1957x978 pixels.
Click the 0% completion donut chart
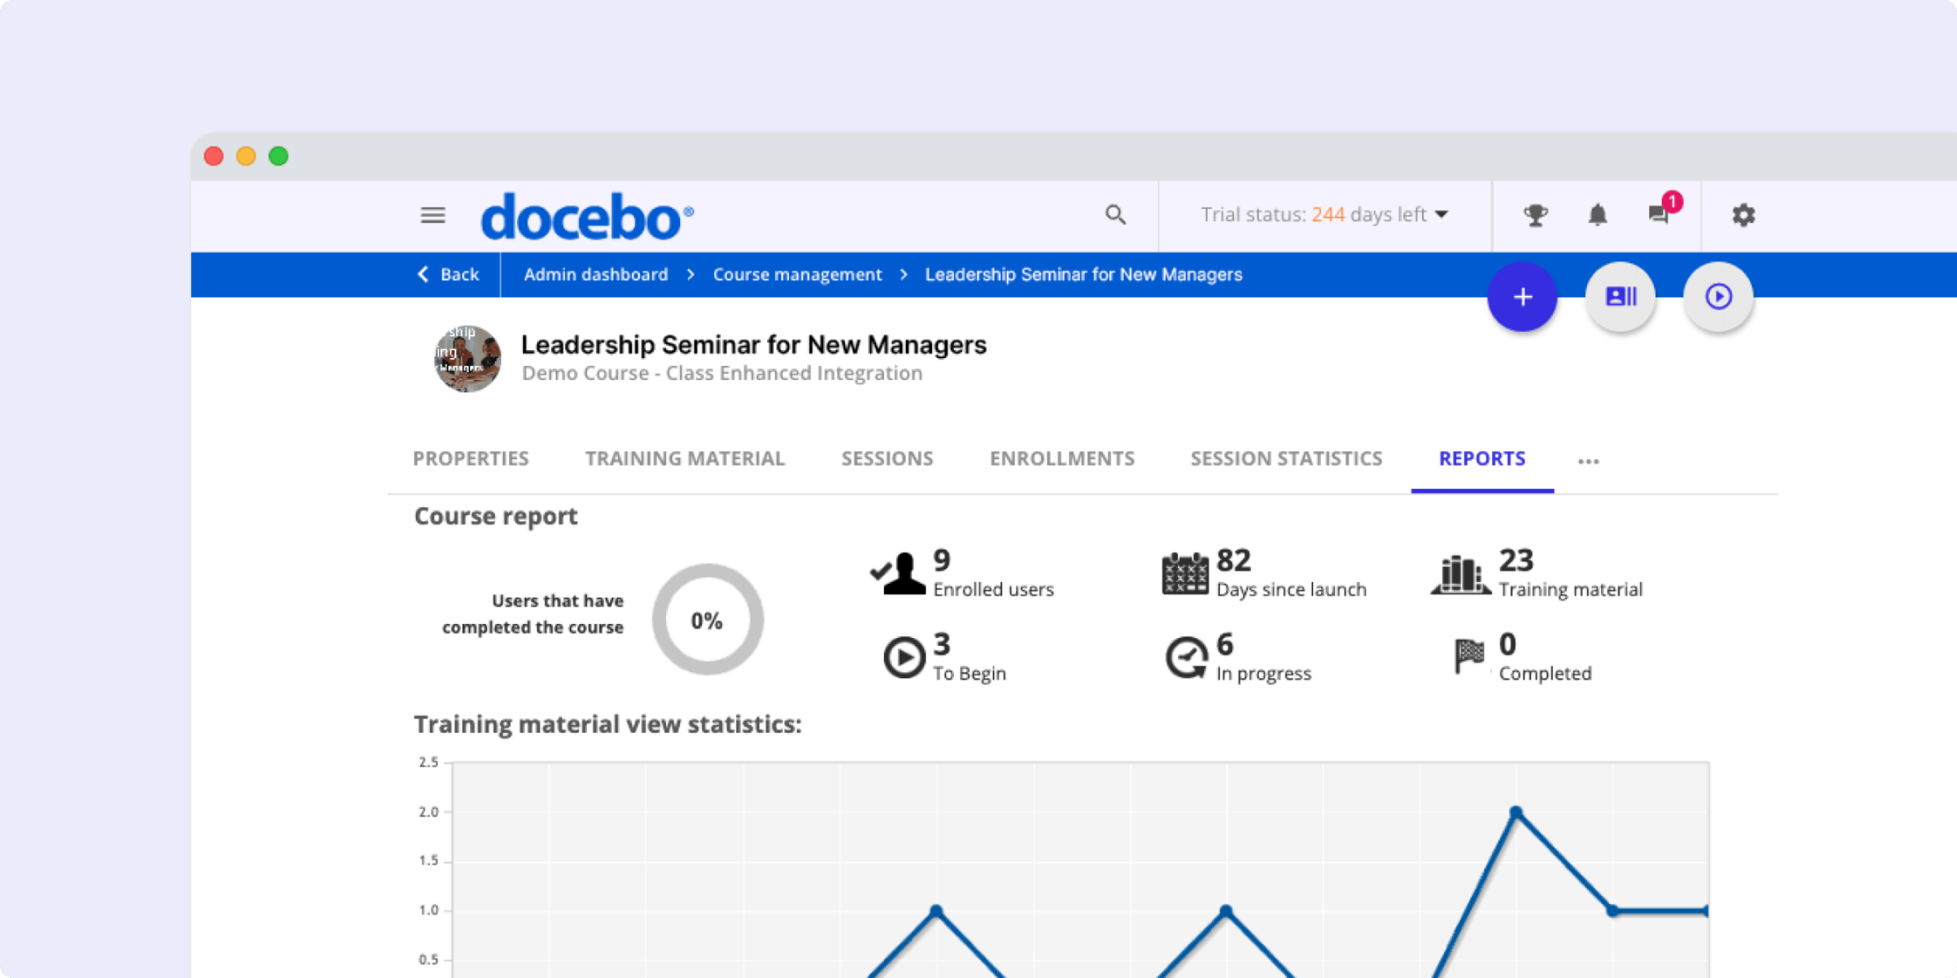point(707,620)
